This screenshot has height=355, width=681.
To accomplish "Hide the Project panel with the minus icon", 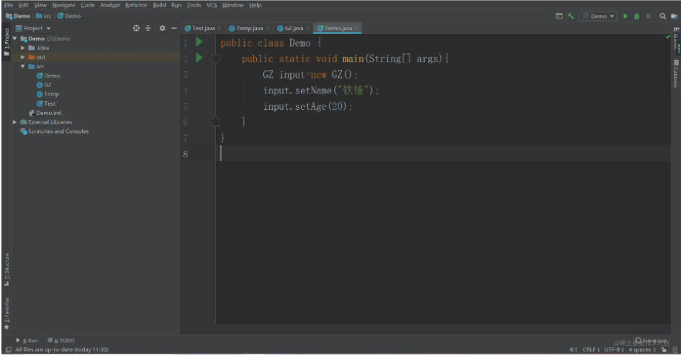I will point(173,28).
